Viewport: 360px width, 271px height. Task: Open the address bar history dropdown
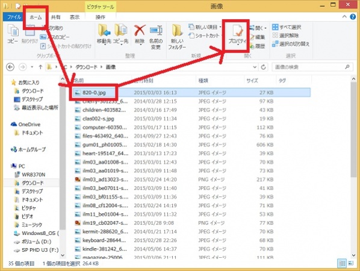[255, 67]
